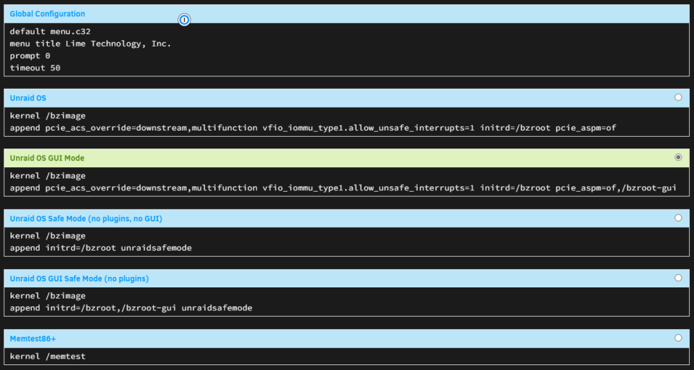
Task: Click the 'prompt 0' line
Action: pos(30,56)
